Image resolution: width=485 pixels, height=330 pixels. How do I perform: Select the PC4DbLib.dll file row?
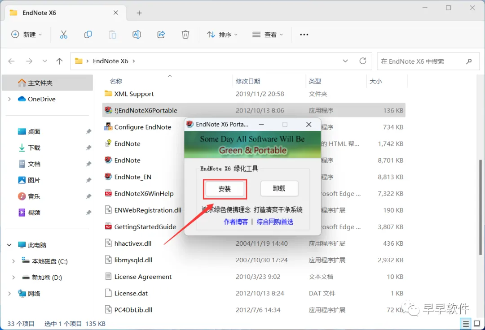pos(254,310)
